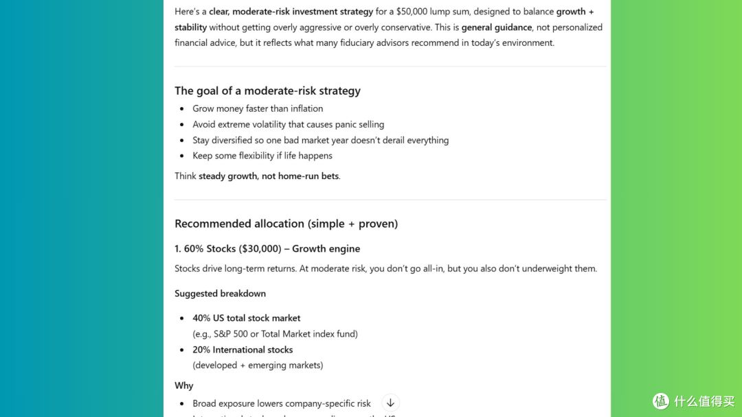742x417 pixels.
Task: Click the scroll-to-bottom down arrow button
Action: [x=390, y=403]
